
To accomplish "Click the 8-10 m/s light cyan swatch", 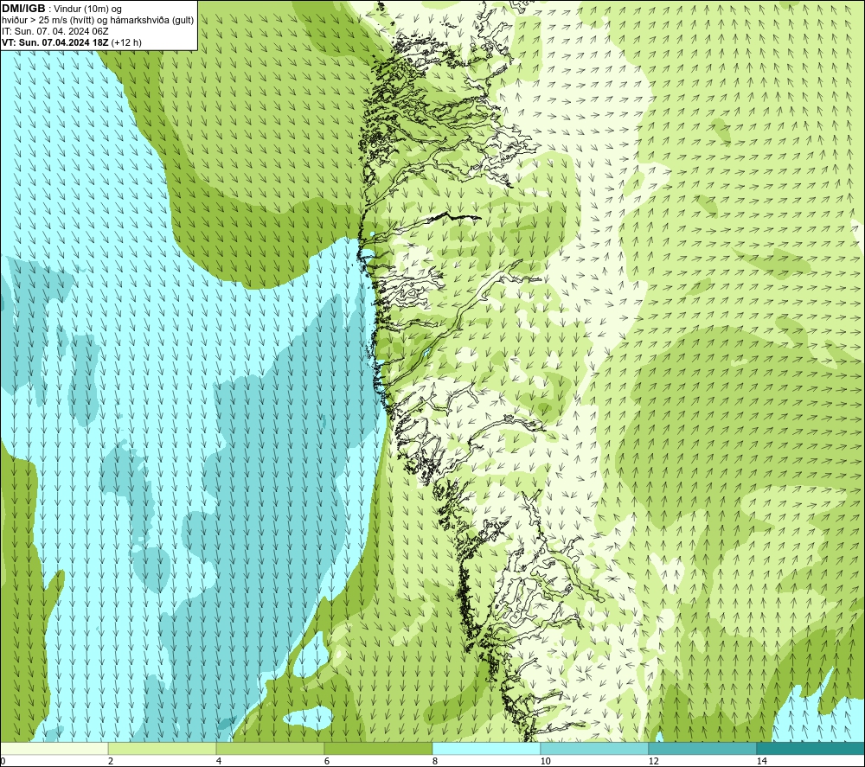I will pos(486,748).
